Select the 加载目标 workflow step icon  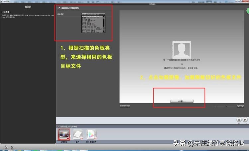click(x=64, y=134)
